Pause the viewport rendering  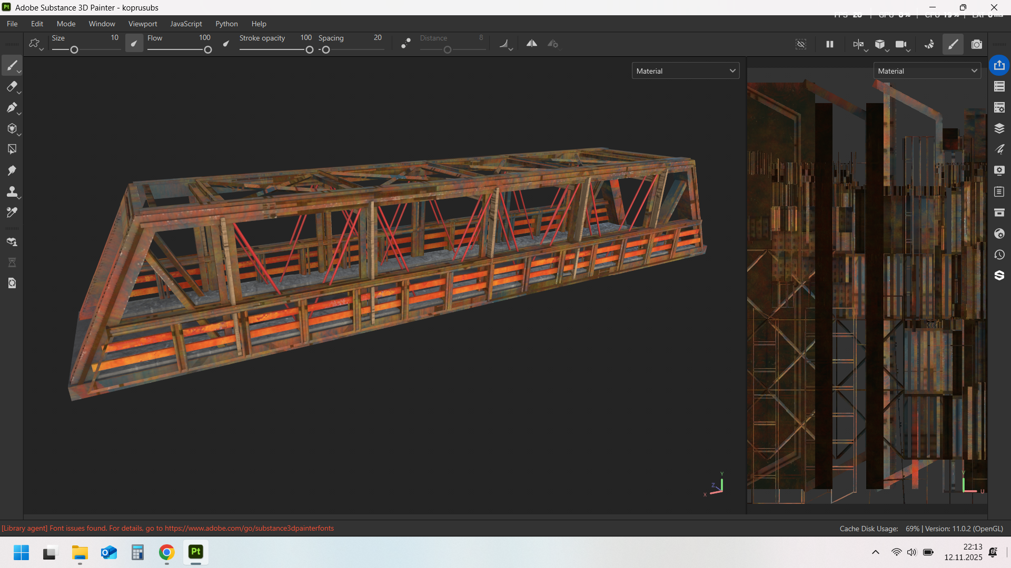[x=830, y=44]
